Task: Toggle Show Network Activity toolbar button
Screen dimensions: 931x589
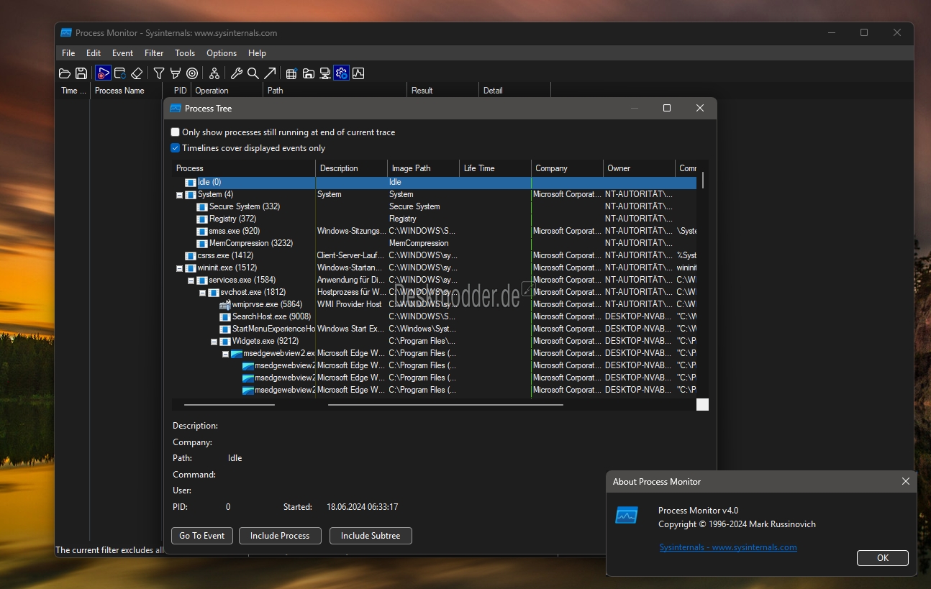Action: [x=324, y=73]
